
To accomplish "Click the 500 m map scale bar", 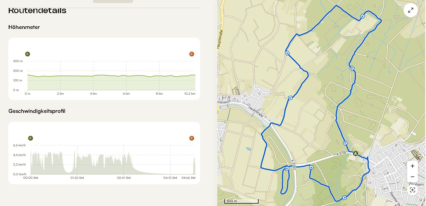I will click(x=241, y=201).
